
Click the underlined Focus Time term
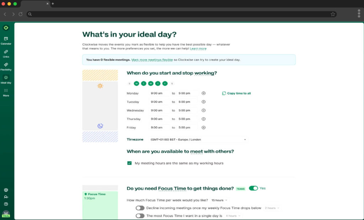(172, 188)
